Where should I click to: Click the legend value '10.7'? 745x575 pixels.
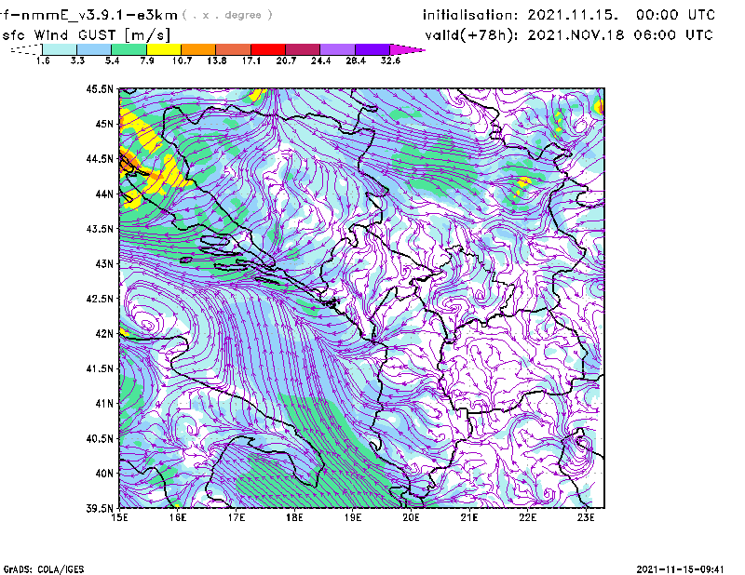182,60
